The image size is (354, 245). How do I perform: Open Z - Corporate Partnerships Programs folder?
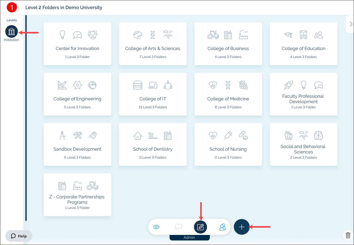pyautogui.click(x=77, y=195)
